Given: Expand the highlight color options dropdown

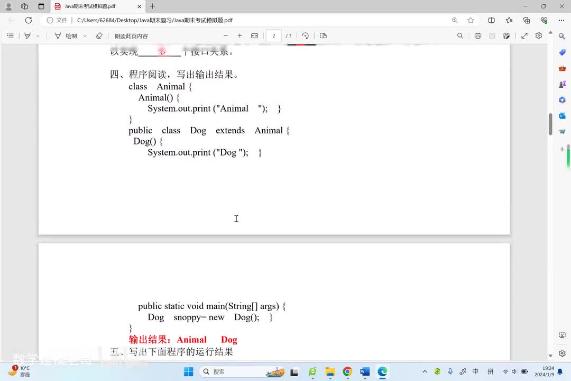Looking at the screenshot, I should [38, 36].
